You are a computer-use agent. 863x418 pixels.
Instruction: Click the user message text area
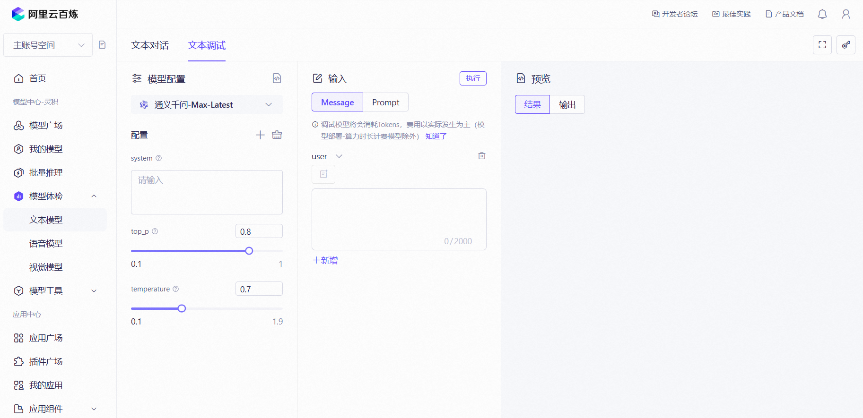tap(399, 219)
